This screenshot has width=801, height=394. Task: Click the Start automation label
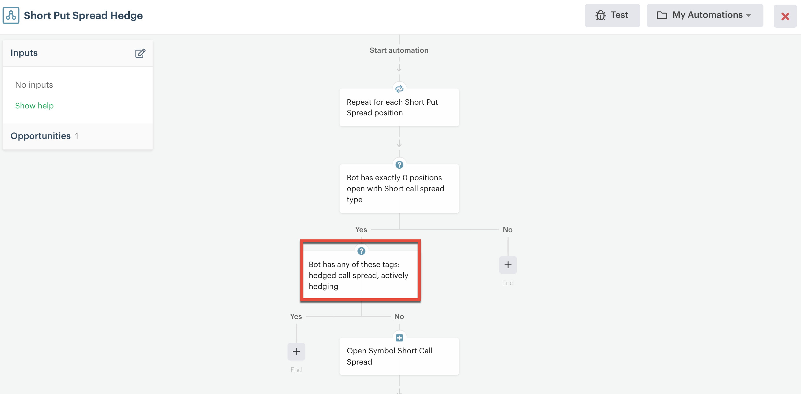[x=399, y=50]
